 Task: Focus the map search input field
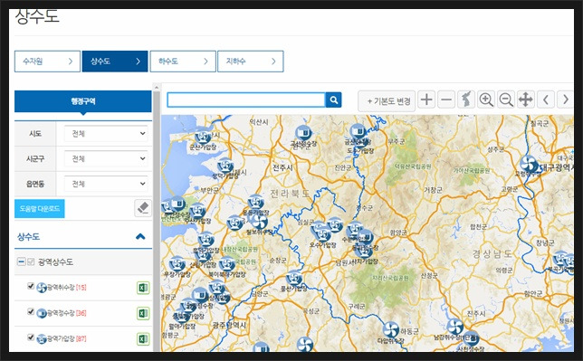click(246, 100)
